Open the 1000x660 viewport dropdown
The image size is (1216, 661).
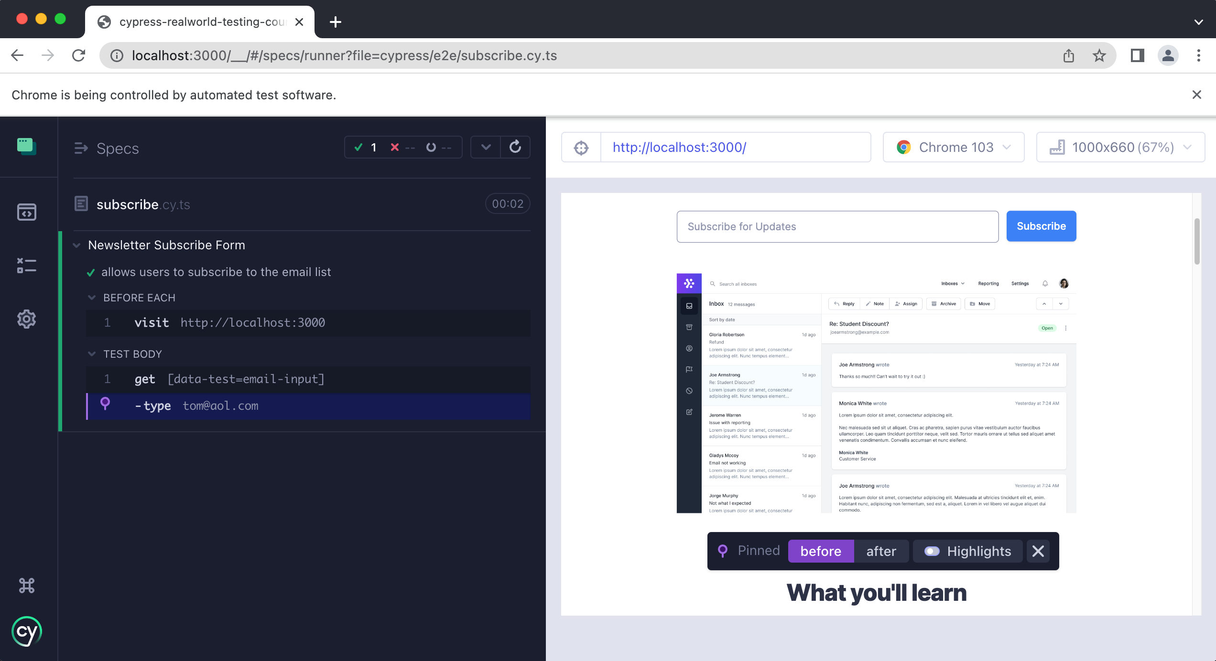(x=1120, y=148)
